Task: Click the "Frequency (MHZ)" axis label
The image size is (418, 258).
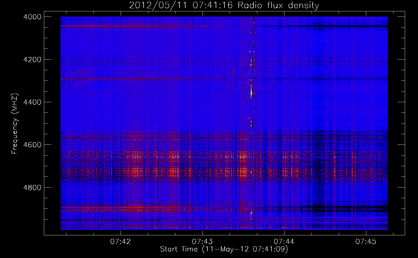Action: pos(15,124)
